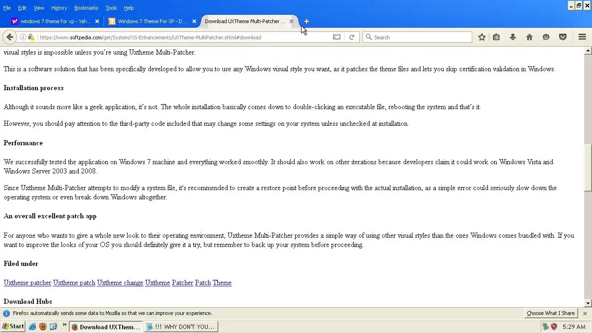Image resolution: width=592 pixels, height=333 pixels.
Task: Close the Download UXTheme Multi-Patcher tab
Action: click(291, 21)
